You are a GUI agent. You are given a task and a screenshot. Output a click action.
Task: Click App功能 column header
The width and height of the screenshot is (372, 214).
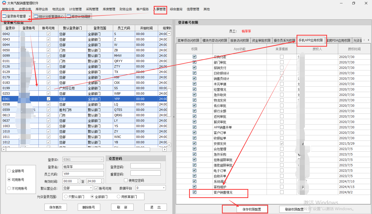click(x=239, y=49)
